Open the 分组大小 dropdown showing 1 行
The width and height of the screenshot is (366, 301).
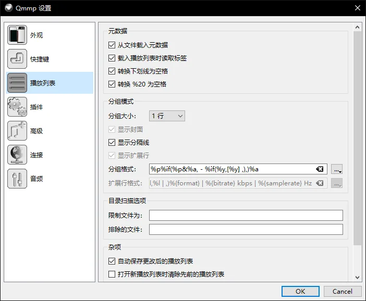tap(167, 116)
